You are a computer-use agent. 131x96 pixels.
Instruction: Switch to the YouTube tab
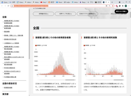point(43,2)
